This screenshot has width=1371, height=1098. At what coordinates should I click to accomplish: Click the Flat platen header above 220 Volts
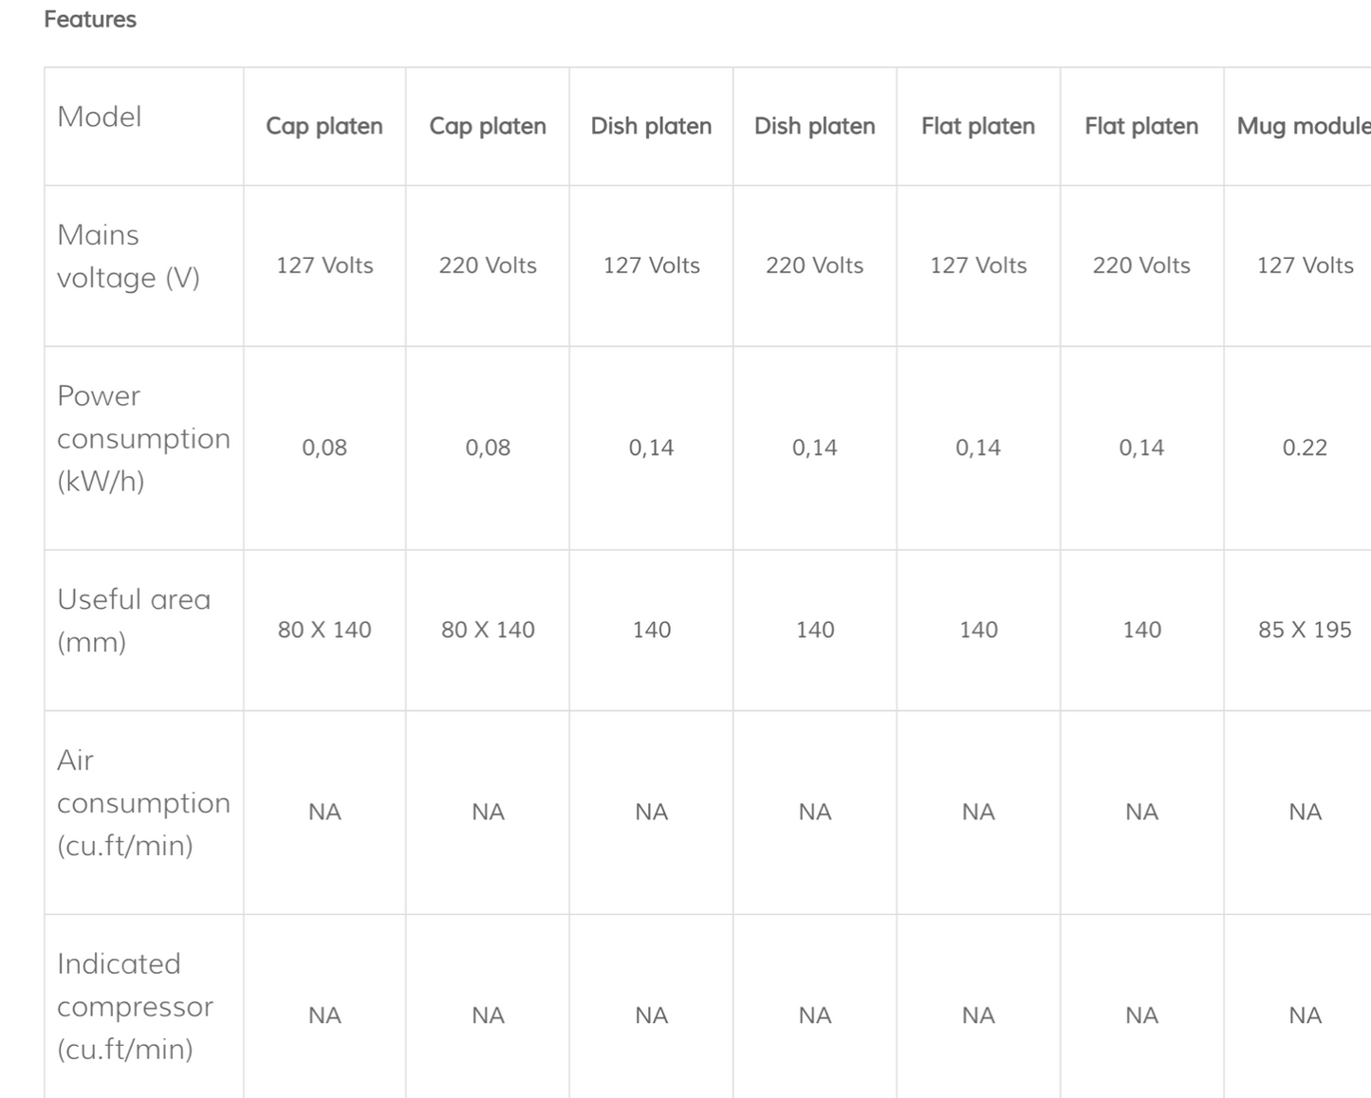click(x=1141, y=126)
